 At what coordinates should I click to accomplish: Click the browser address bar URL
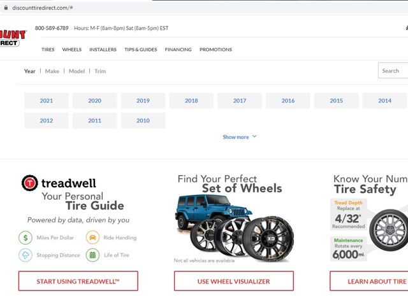pyautogui.click(x=43, y=8)
